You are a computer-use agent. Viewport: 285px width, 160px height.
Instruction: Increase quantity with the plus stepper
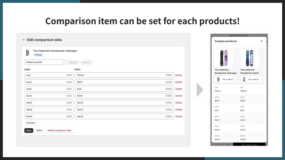(x=228, y=145)
